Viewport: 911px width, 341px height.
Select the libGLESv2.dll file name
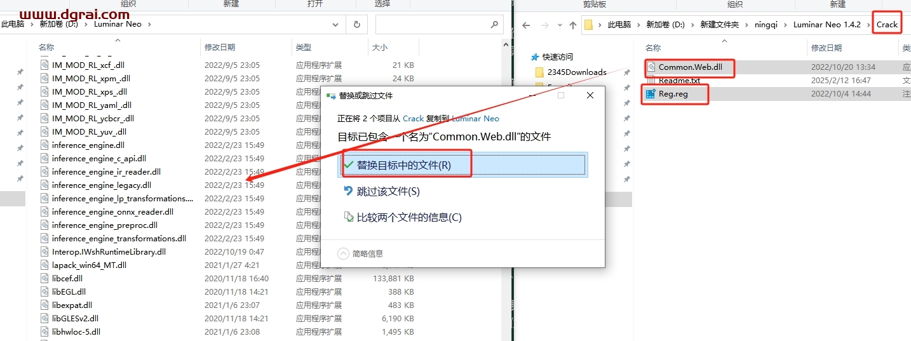coord(75,318)
